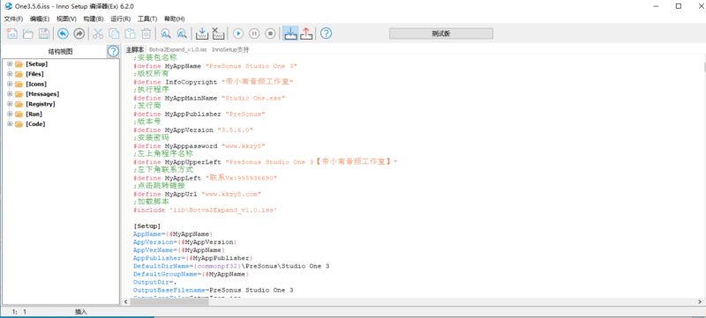Undo the last edit

click(63, 33)
